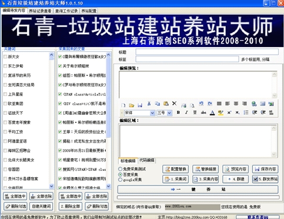Pick font color with A icon
The image size is (284, 219).
point(212,112)
